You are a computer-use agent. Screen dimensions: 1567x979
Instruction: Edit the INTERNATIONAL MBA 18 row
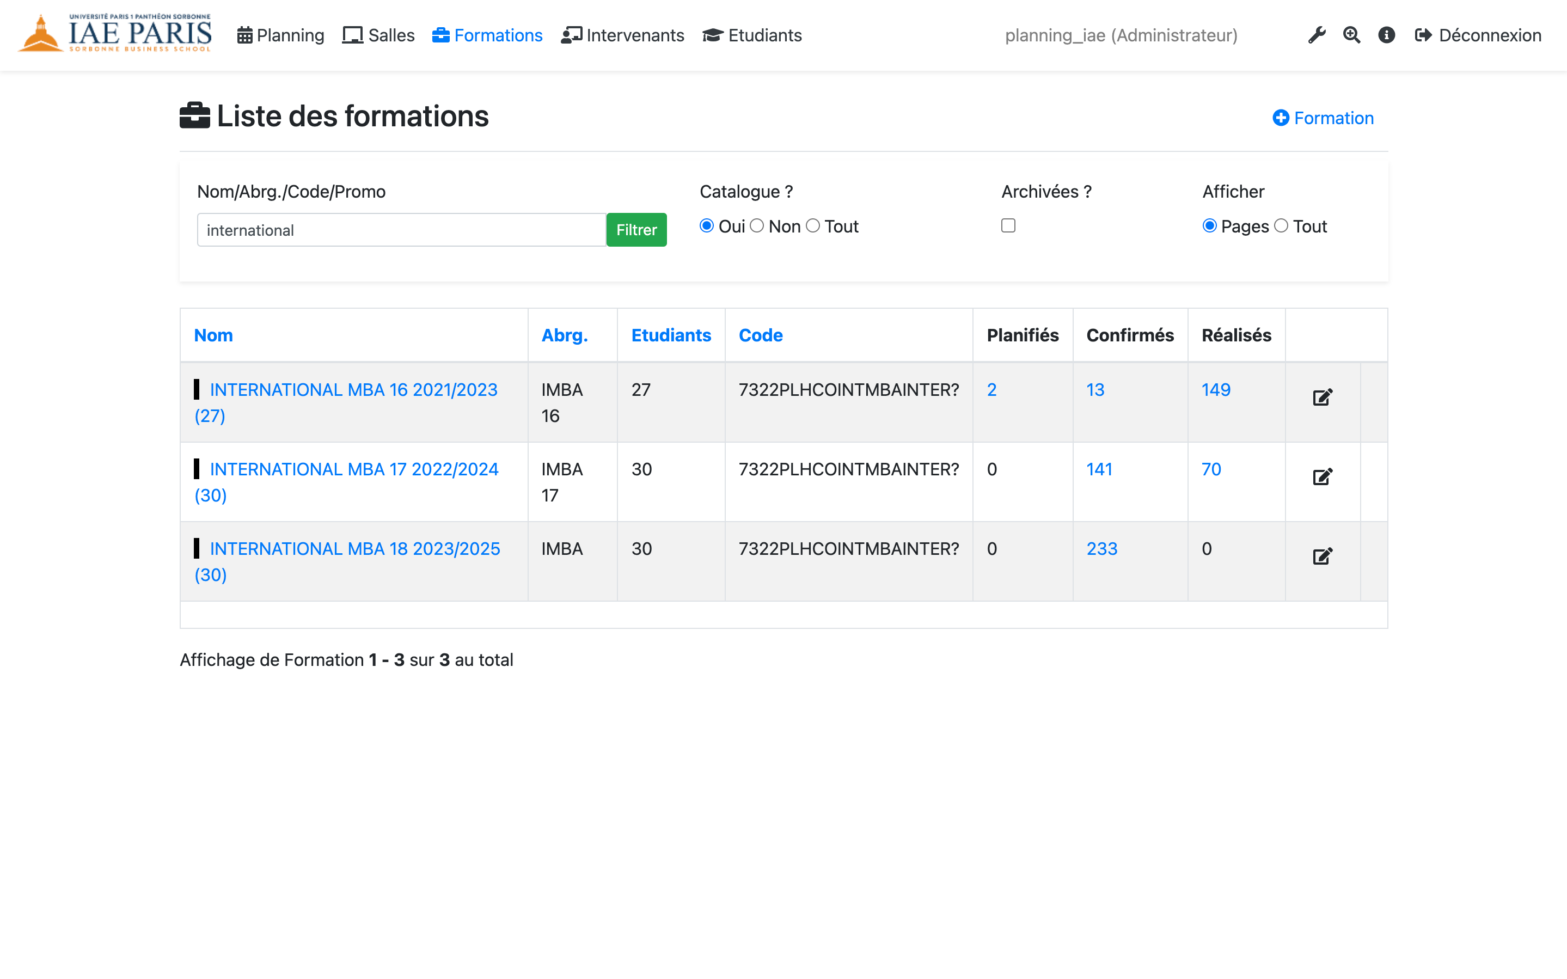(x=1323, y=556)
